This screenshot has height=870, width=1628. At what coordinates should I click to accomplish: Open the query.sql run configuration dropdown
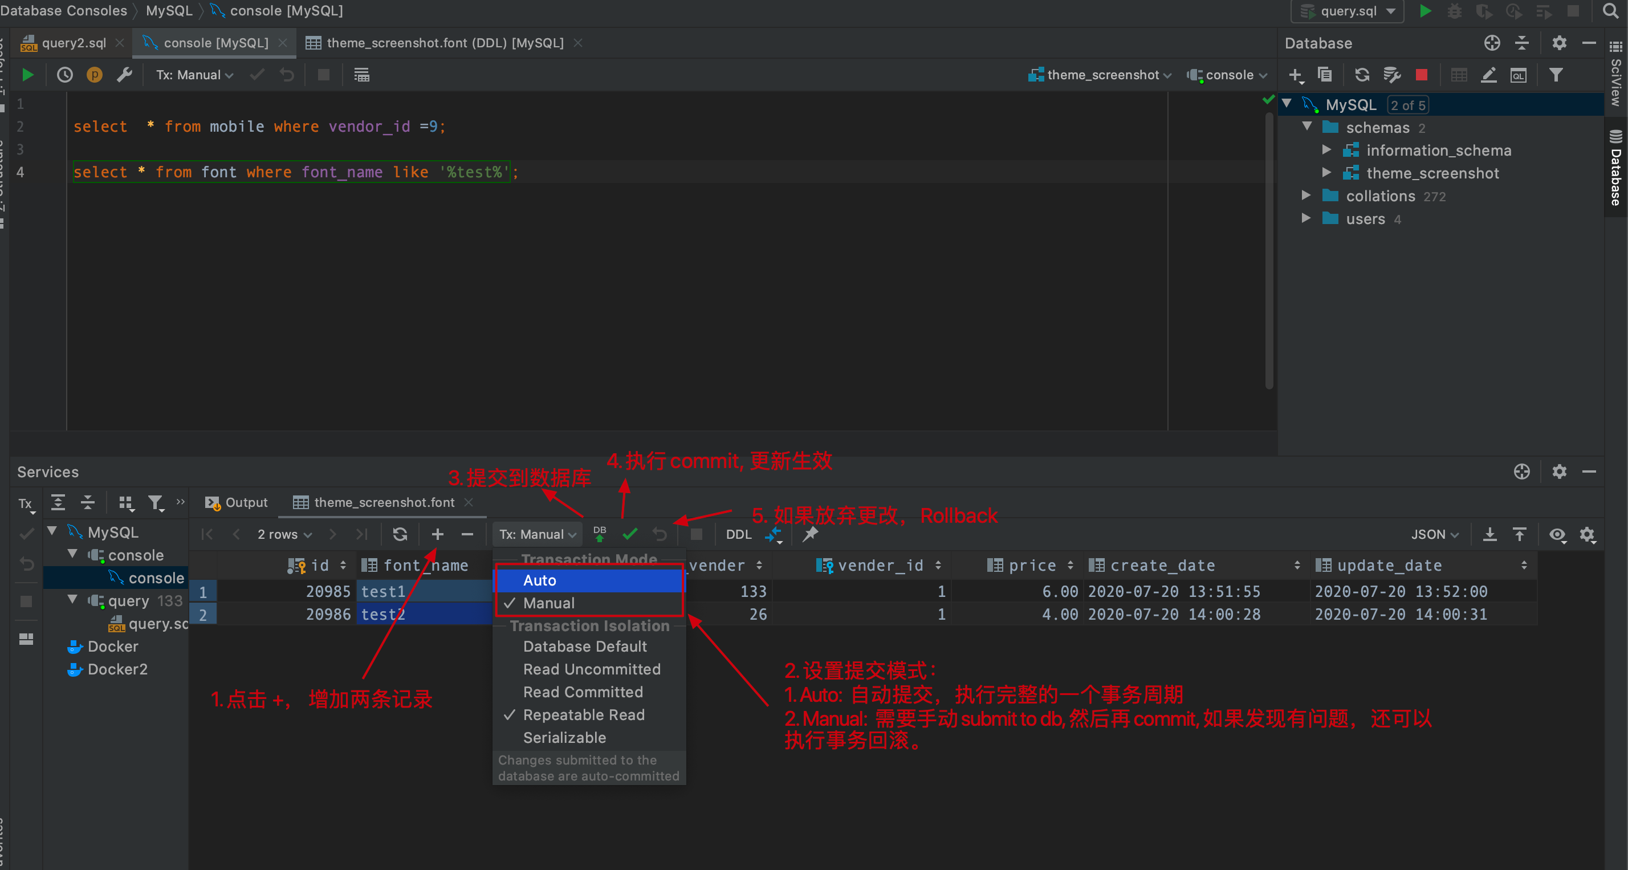[x=1347, y=11]
